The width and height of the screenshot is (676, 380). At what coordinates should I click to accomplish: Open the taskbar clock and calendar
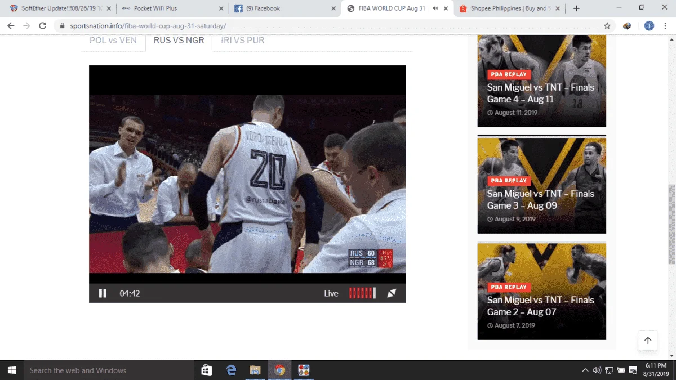[x=657, y=370]
